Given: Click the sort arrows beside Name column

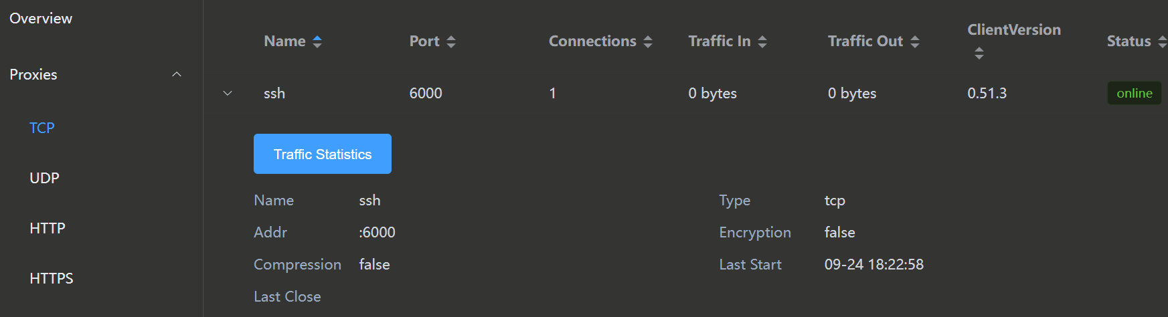Looking at the screenshot, I should [x=317, y=41].
